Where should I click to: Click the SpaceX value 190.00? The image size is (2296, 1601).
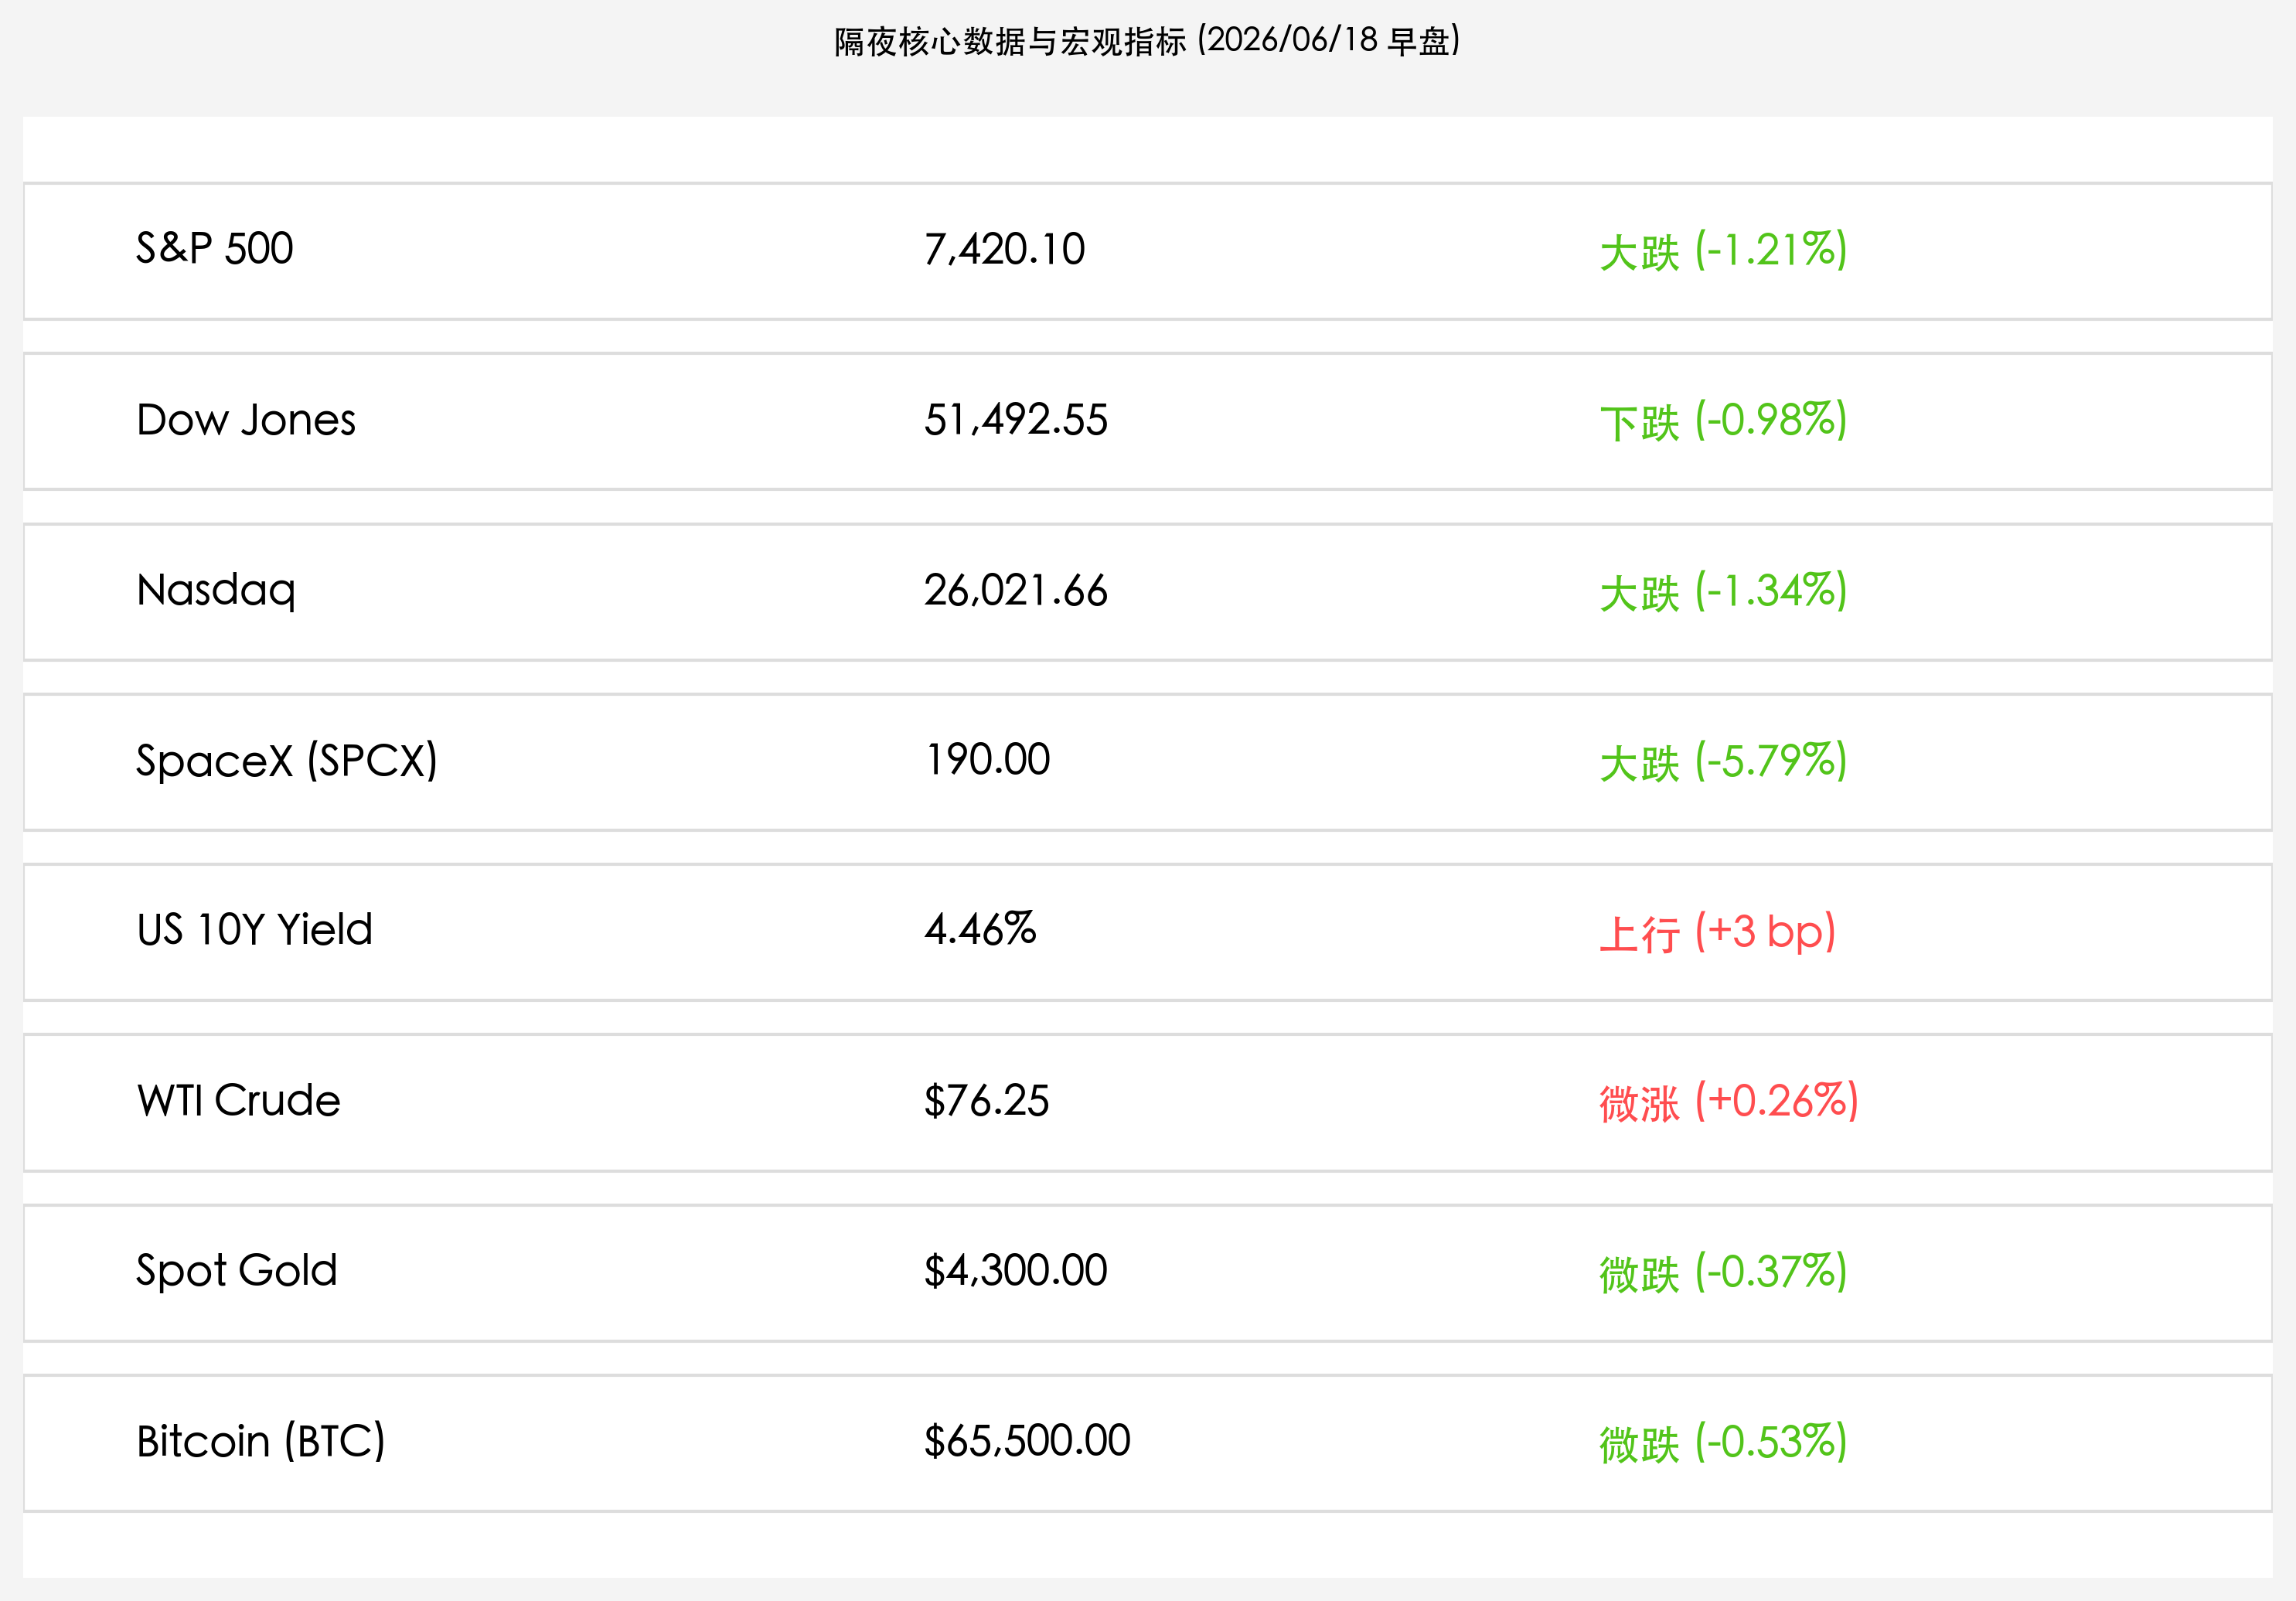pyautogui.click(x=988, y=760)
